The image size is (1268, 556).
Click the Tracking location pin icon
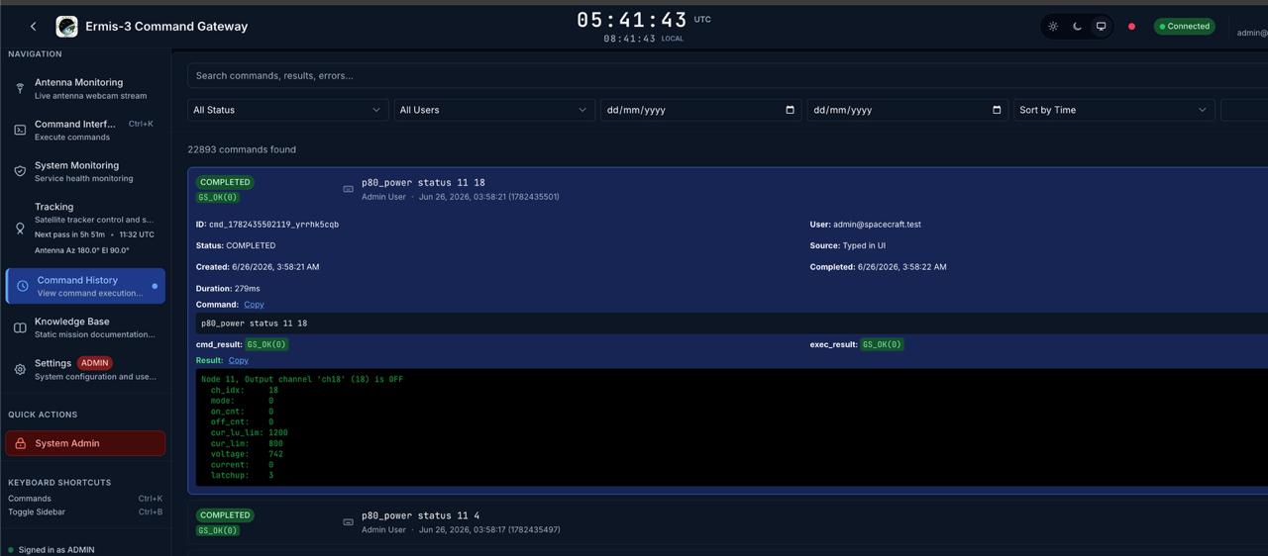[20, 229]
